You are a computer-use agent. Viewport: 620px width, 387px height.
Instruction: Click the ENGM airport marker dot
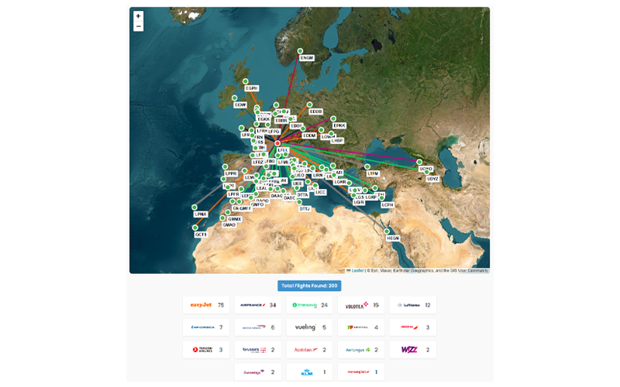click(x=300, y=51)
